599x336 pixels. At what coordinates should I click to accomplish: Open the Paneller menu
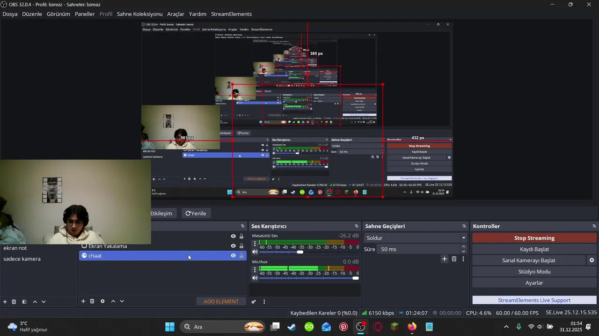click(x=85, y=14)
